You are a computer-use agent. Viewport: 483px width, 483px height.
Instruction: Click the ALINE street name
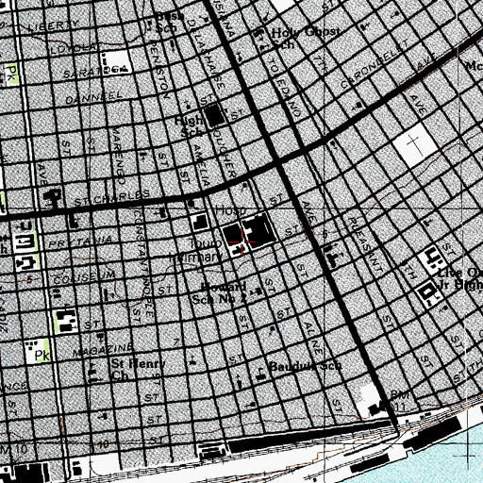313,340
